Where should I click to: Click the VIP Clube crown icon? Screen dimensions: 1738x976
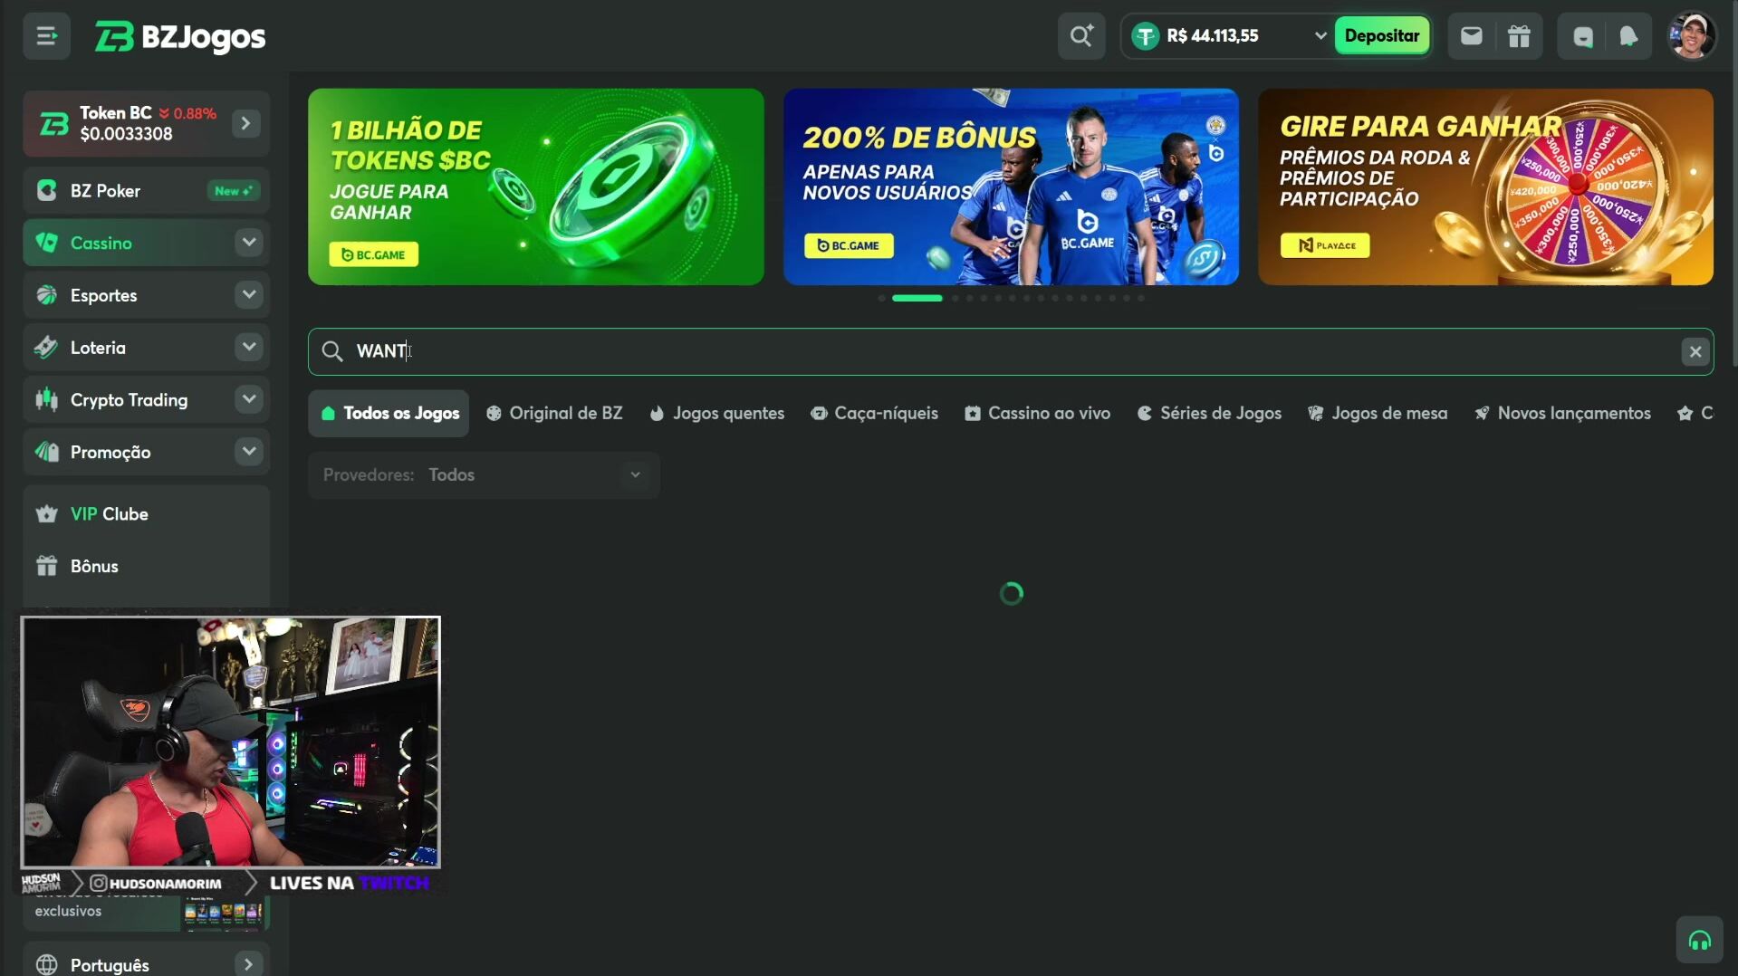tap(47, 514)
